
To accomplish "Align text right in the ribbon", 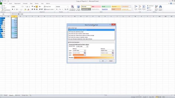I will (x=37, y=9).
